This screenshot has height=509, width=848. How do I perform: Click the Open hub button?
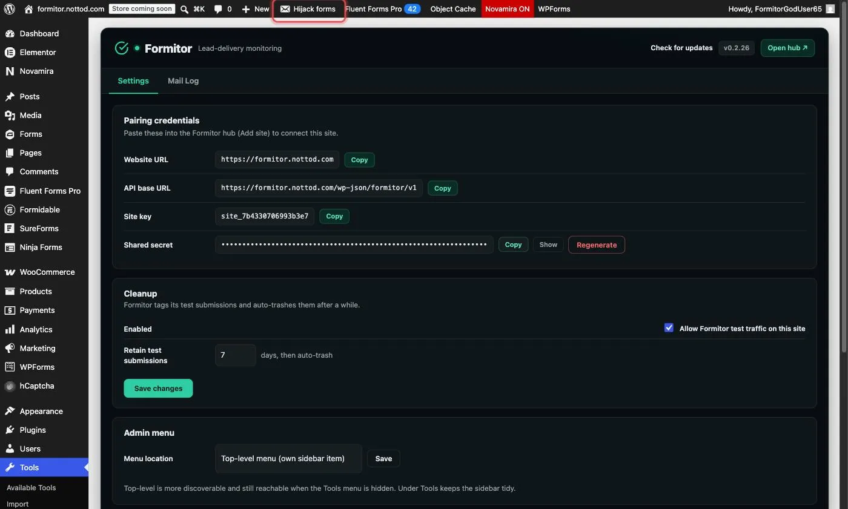point(787,48)
